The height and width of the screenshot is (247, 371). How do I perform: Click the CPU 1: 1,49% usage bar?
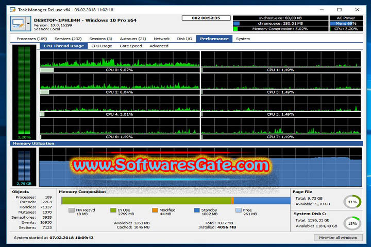281,70
